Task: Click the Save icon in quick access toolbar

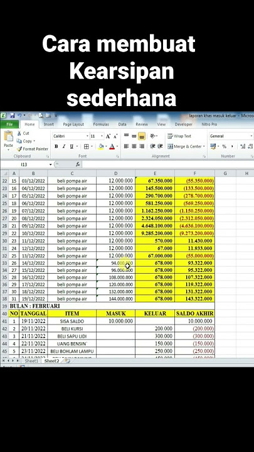Action: coord(12,116)
